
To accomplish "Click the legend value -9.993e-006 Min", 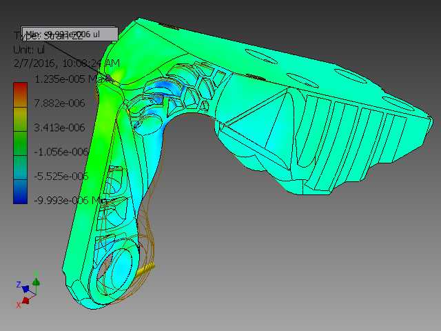I will [x=71, y=201].
